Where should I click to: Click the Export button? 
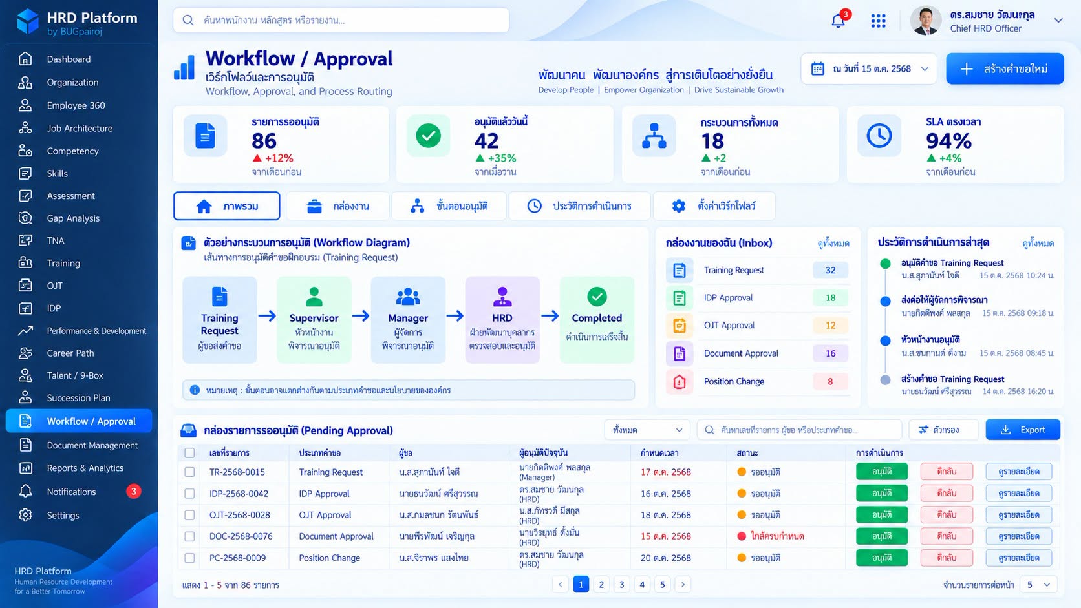(1023, 430)
